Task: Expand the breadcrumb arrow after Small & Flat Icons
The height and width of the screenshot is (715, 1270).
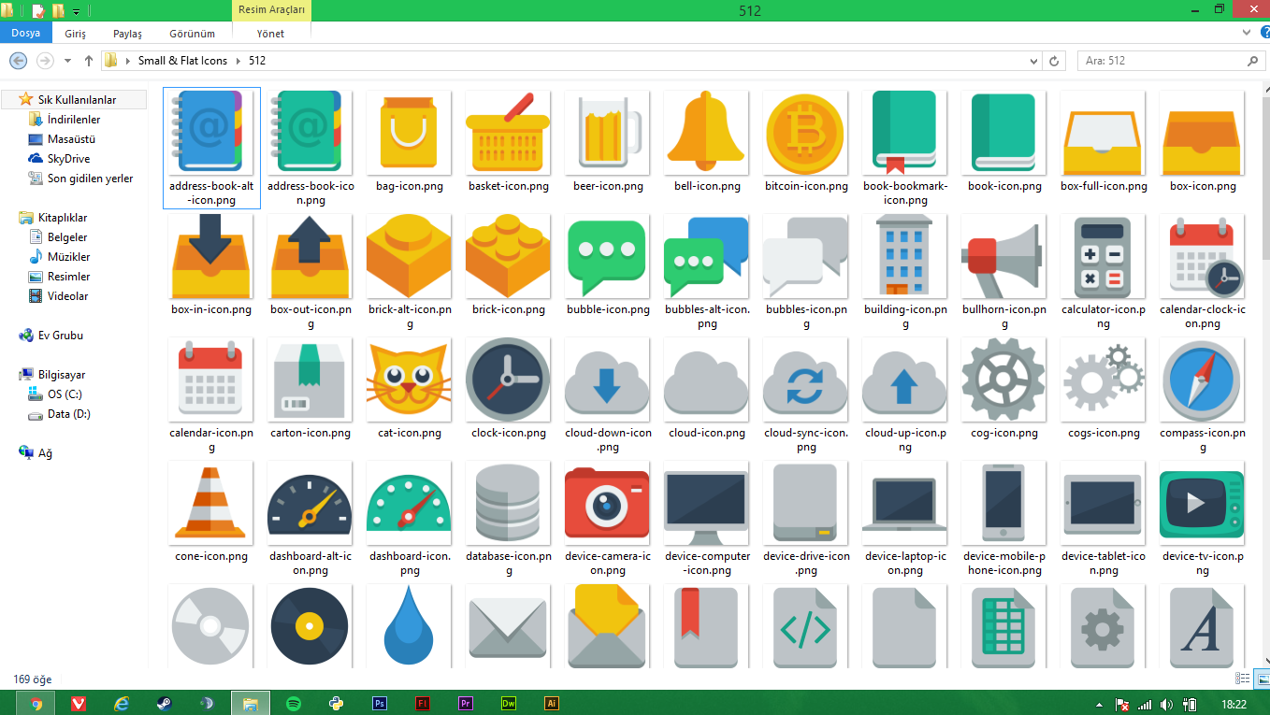Action: (x=238, y=61)
